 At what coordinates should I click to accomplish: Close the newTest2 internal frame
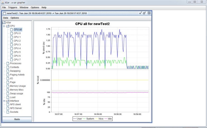point(149,13)
